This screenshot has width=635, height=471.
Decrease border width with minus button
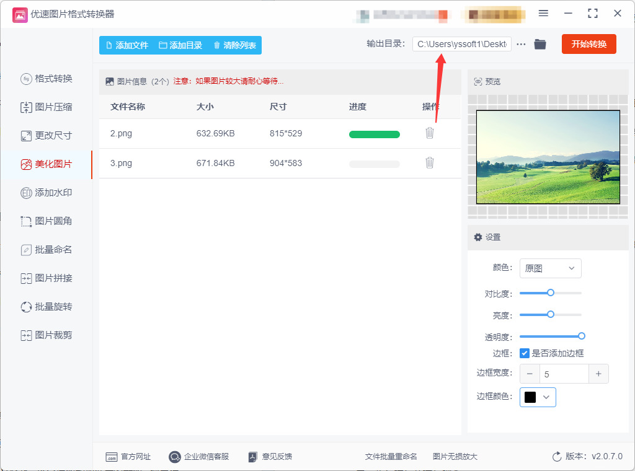tap(530, 374)
